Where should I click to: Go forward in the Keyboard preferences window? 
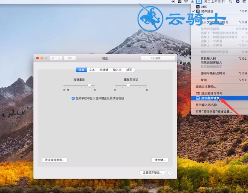pyautogui.click(x=59, y=58)
